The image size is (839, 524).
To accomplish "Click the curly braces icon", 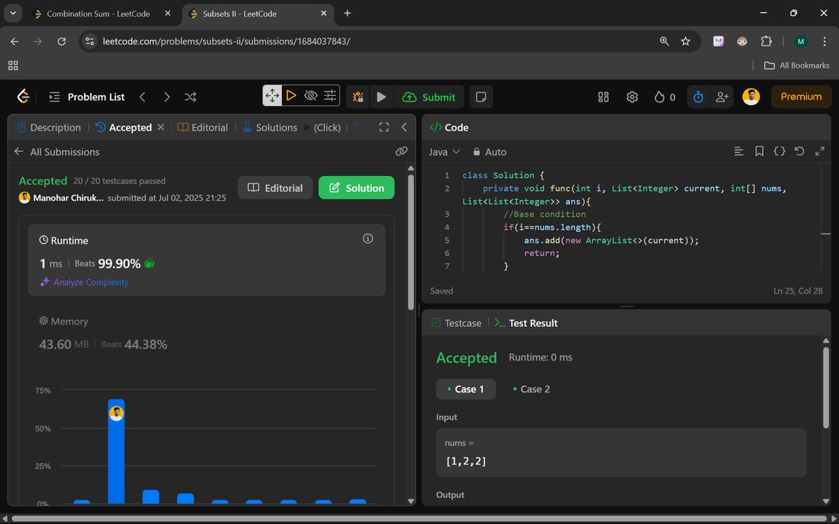I will tap(779, 151).
